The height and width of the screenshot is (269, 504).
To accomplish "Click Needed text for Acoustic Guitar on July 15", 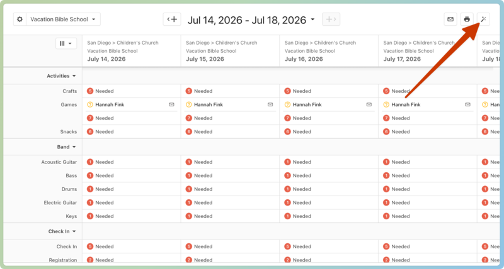I will tap(203, 162).
